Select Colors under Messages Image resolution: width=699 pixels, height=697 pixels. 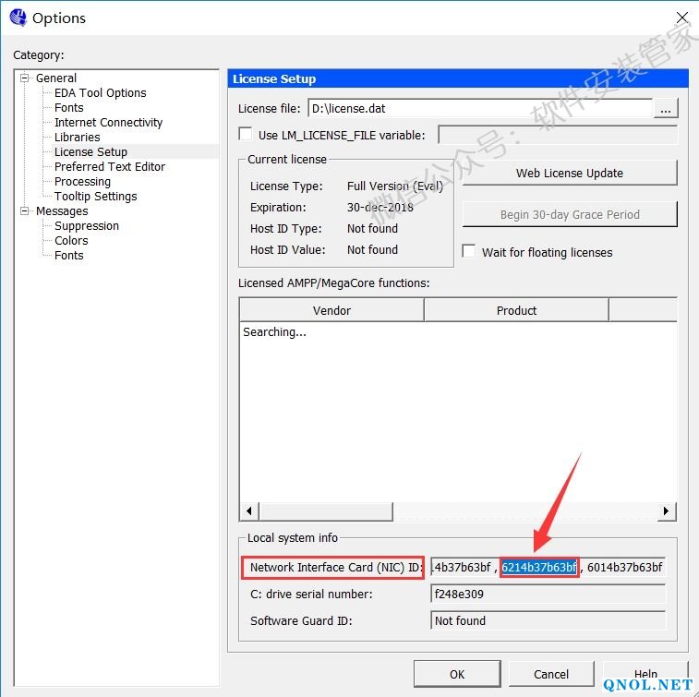point(71,241)
